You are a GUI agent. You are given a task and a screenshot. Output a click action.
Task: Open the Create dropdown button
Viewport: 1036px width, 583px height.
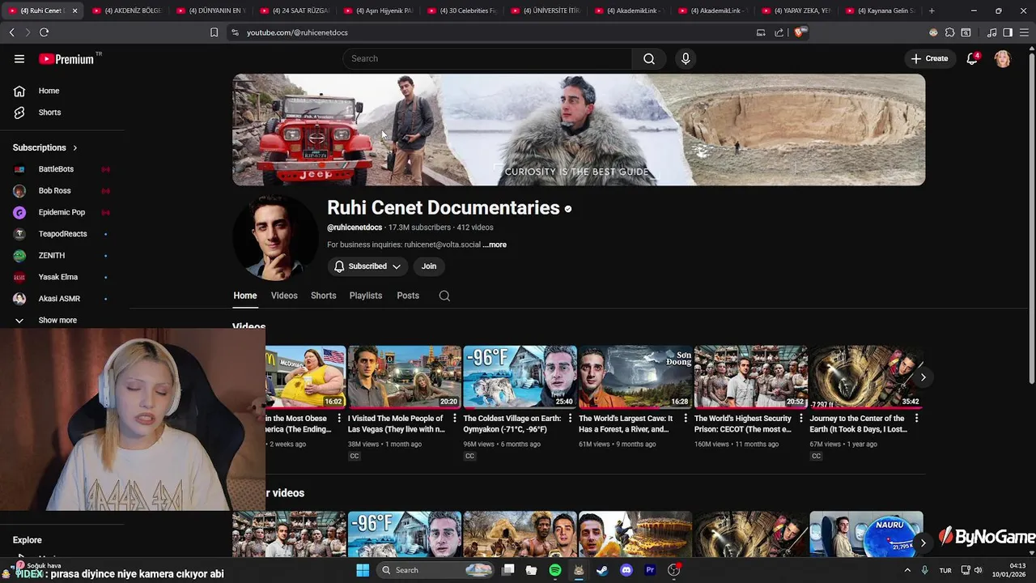click(x=929, y=58)
